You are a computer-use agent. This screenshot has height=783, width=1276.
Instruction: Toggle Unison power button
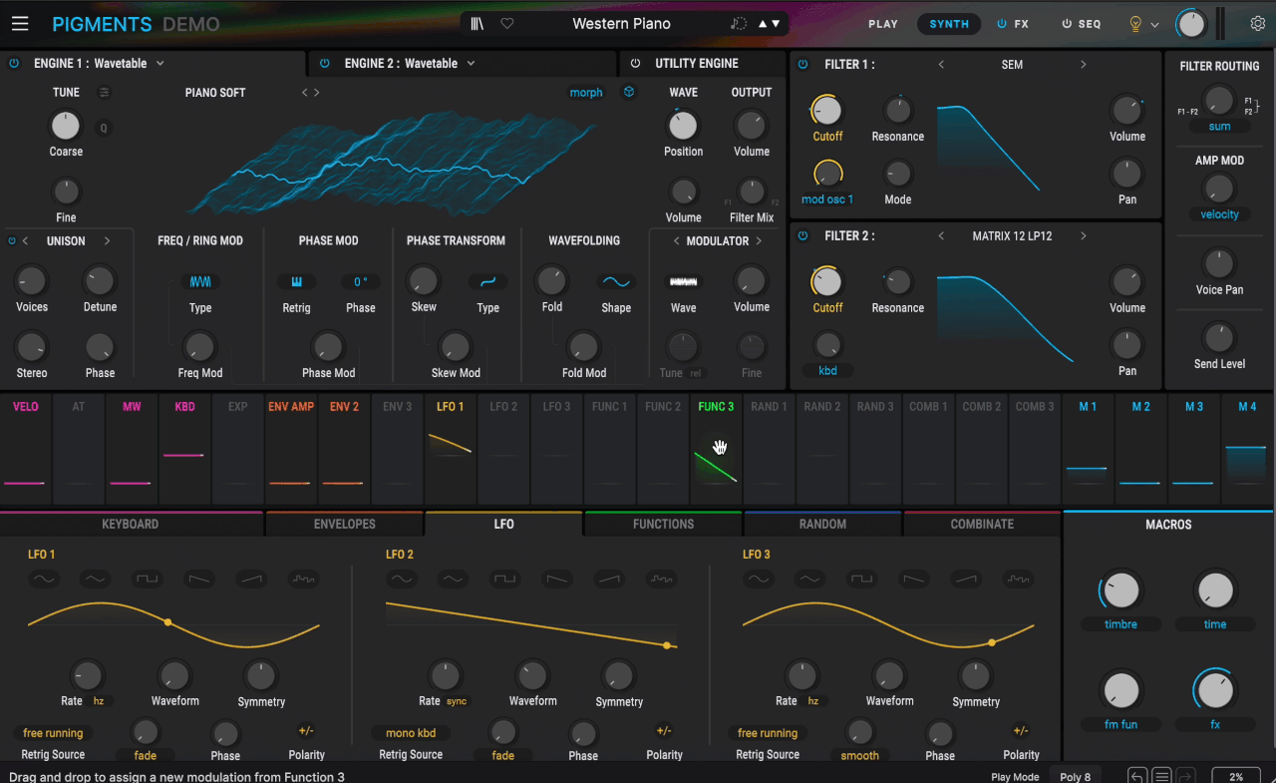(12, 240)
